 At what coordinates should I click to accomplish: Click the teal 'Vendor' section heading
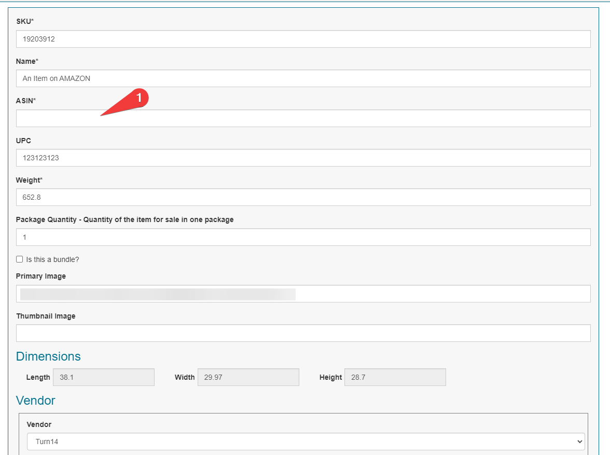tap(35, 401)
